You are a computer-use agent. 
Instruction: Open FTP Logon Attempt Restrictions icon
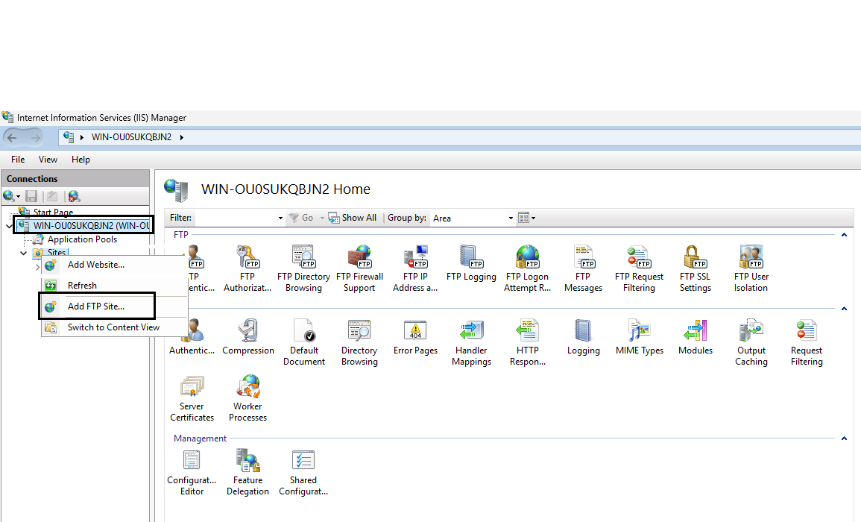point(527,260)
